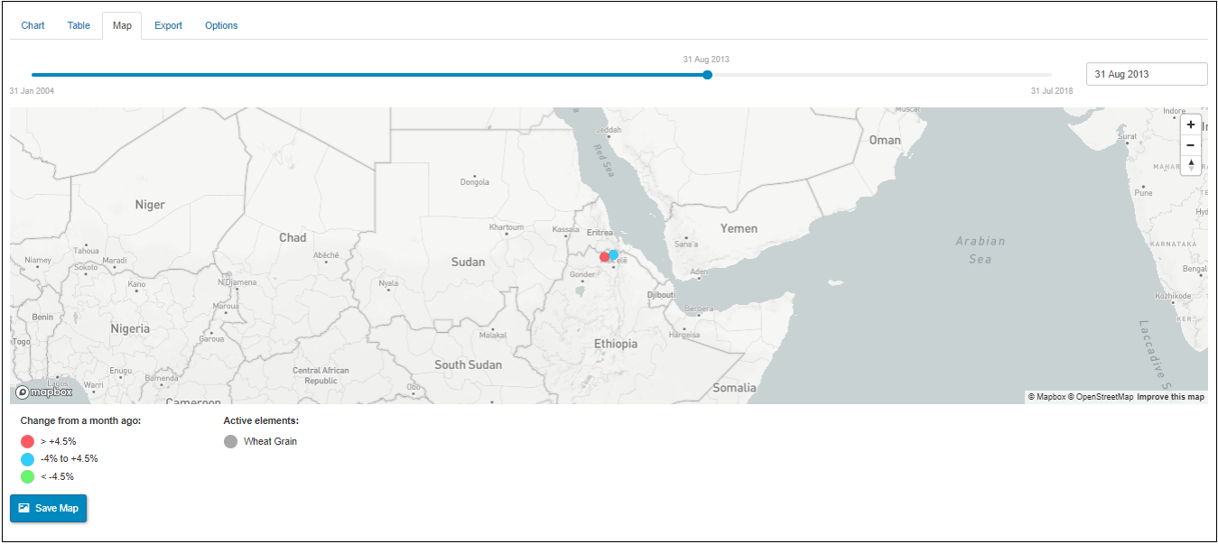Click the Mapbox logo on map

tap(43, 392)
